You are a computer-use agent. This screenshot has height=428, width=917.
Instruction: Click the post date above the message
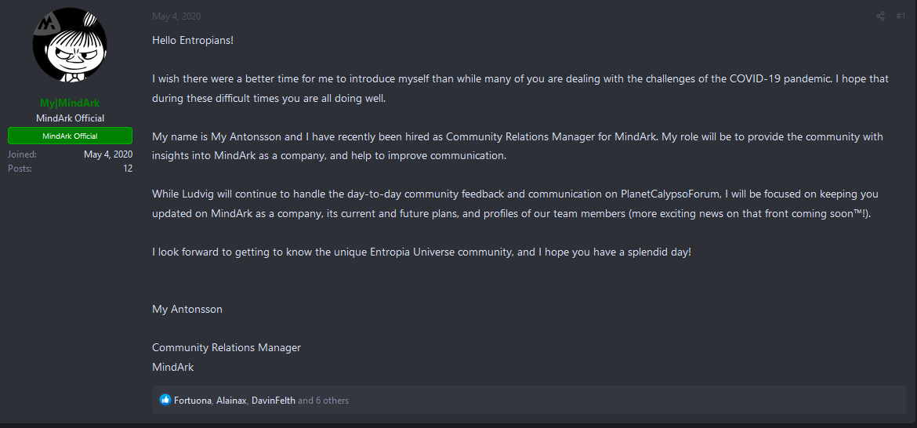(x=176, y=16)
